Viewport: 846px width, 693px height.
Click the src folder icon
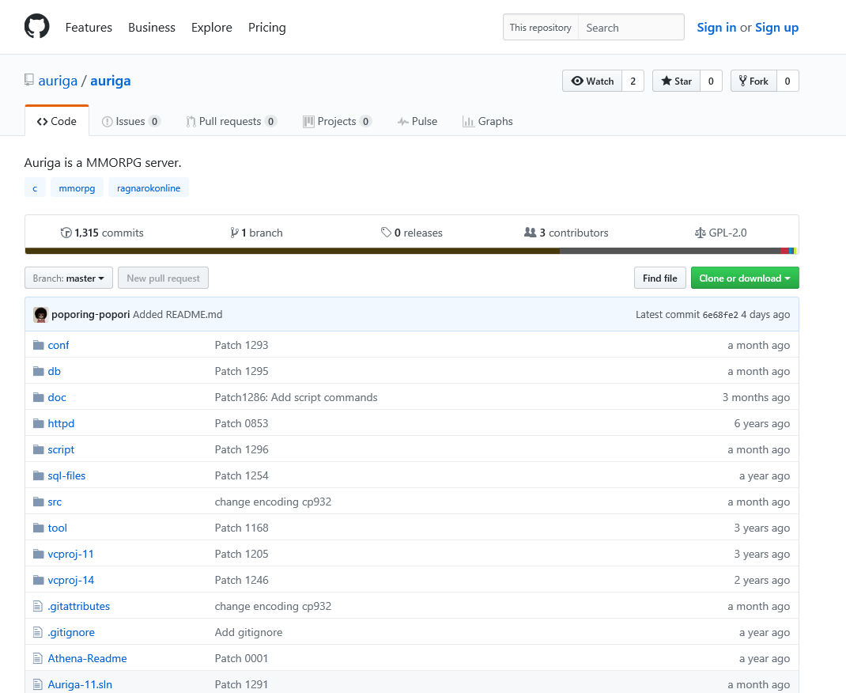tap(38, 502)
